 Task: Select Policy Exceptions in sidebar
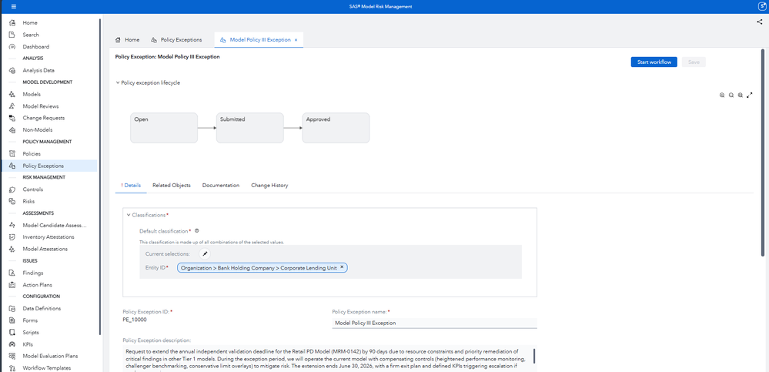pos(49,166)
